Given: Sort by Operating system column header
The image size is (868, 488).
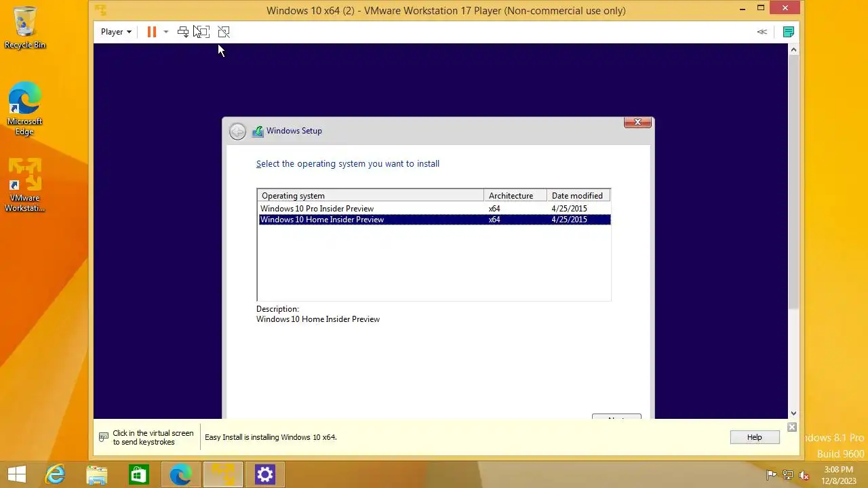Looking at the screenshot, I should click(x=370, y=196).
